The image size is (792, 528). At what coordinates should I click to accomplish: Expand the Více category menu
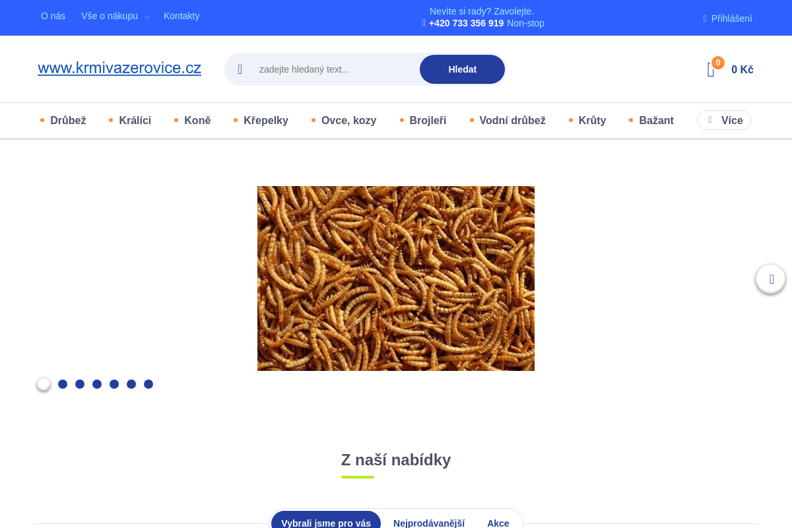click(x=724, y=120)
